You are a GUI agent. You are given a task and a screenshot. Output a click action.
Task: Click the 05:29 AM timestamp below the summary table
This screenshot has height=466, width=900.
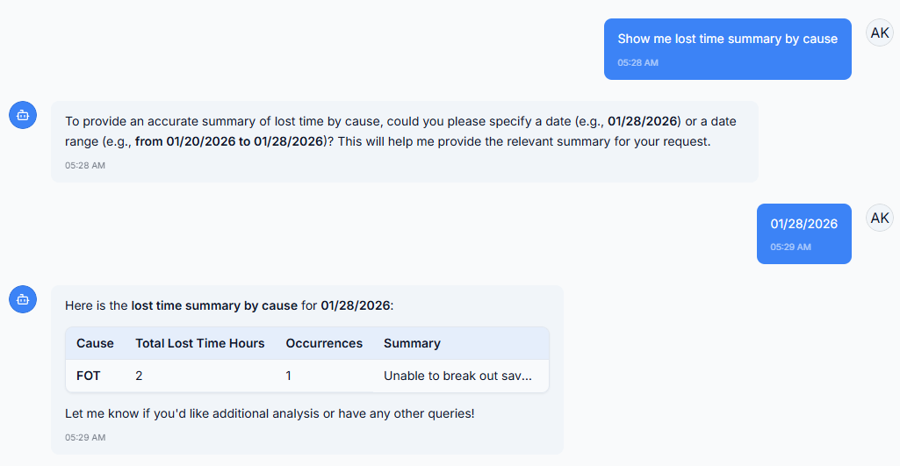coord(85,437)
